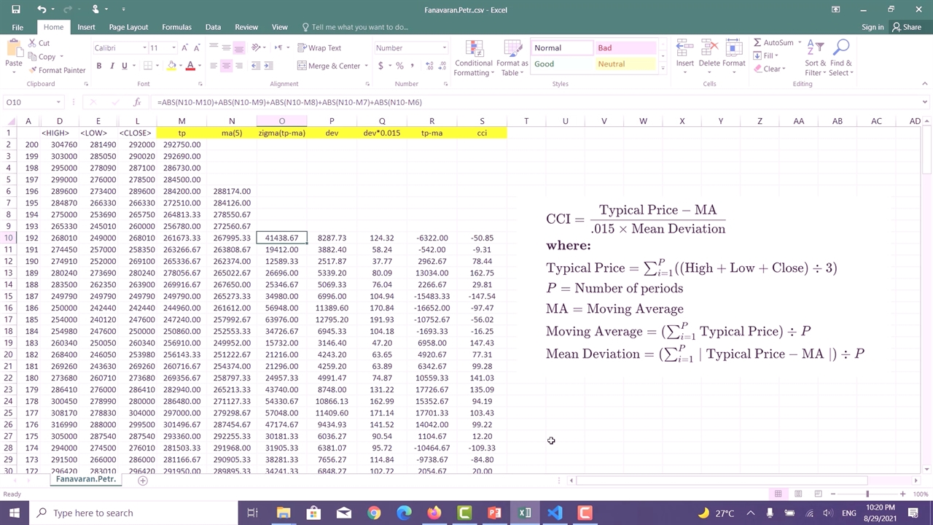Switch to the Page Layout tab
Viewport: 933px width, 525px height.
coord(128,27)
